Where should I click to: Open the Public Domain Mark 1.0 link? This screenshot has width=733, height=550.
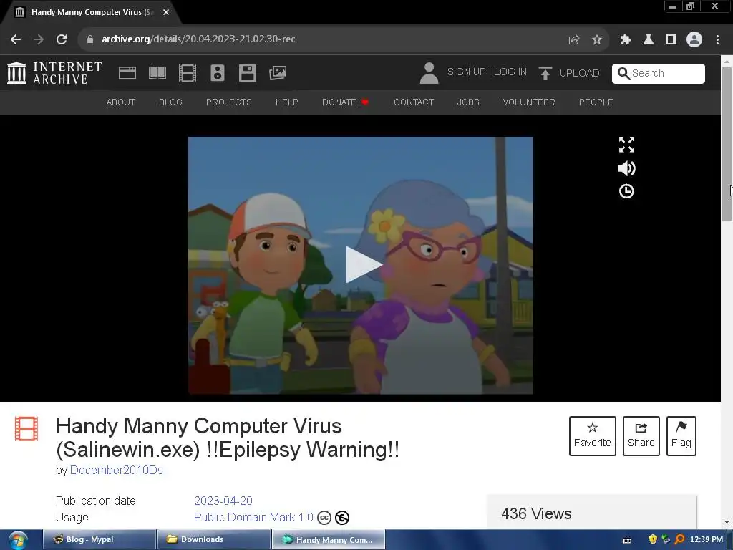point(253,517)
